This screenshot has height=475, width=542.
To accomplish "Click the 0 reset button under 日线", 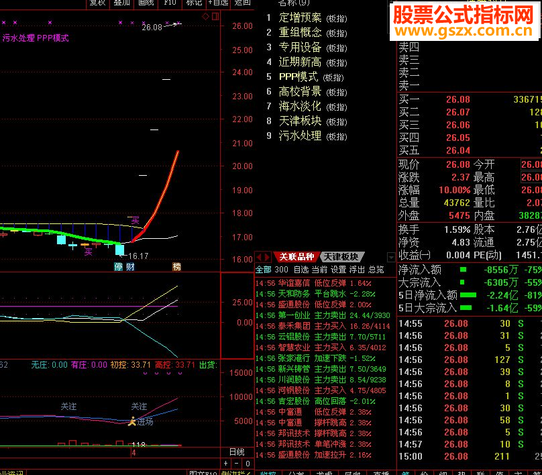I will [x=248, y=463].
